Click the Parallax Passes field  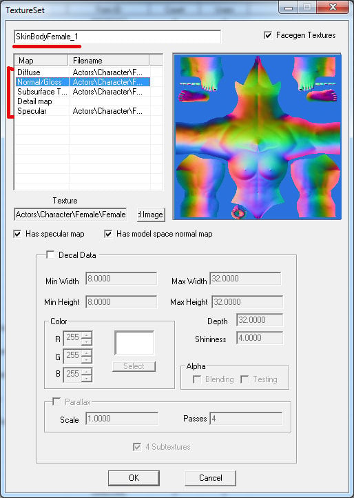point(246,419)
